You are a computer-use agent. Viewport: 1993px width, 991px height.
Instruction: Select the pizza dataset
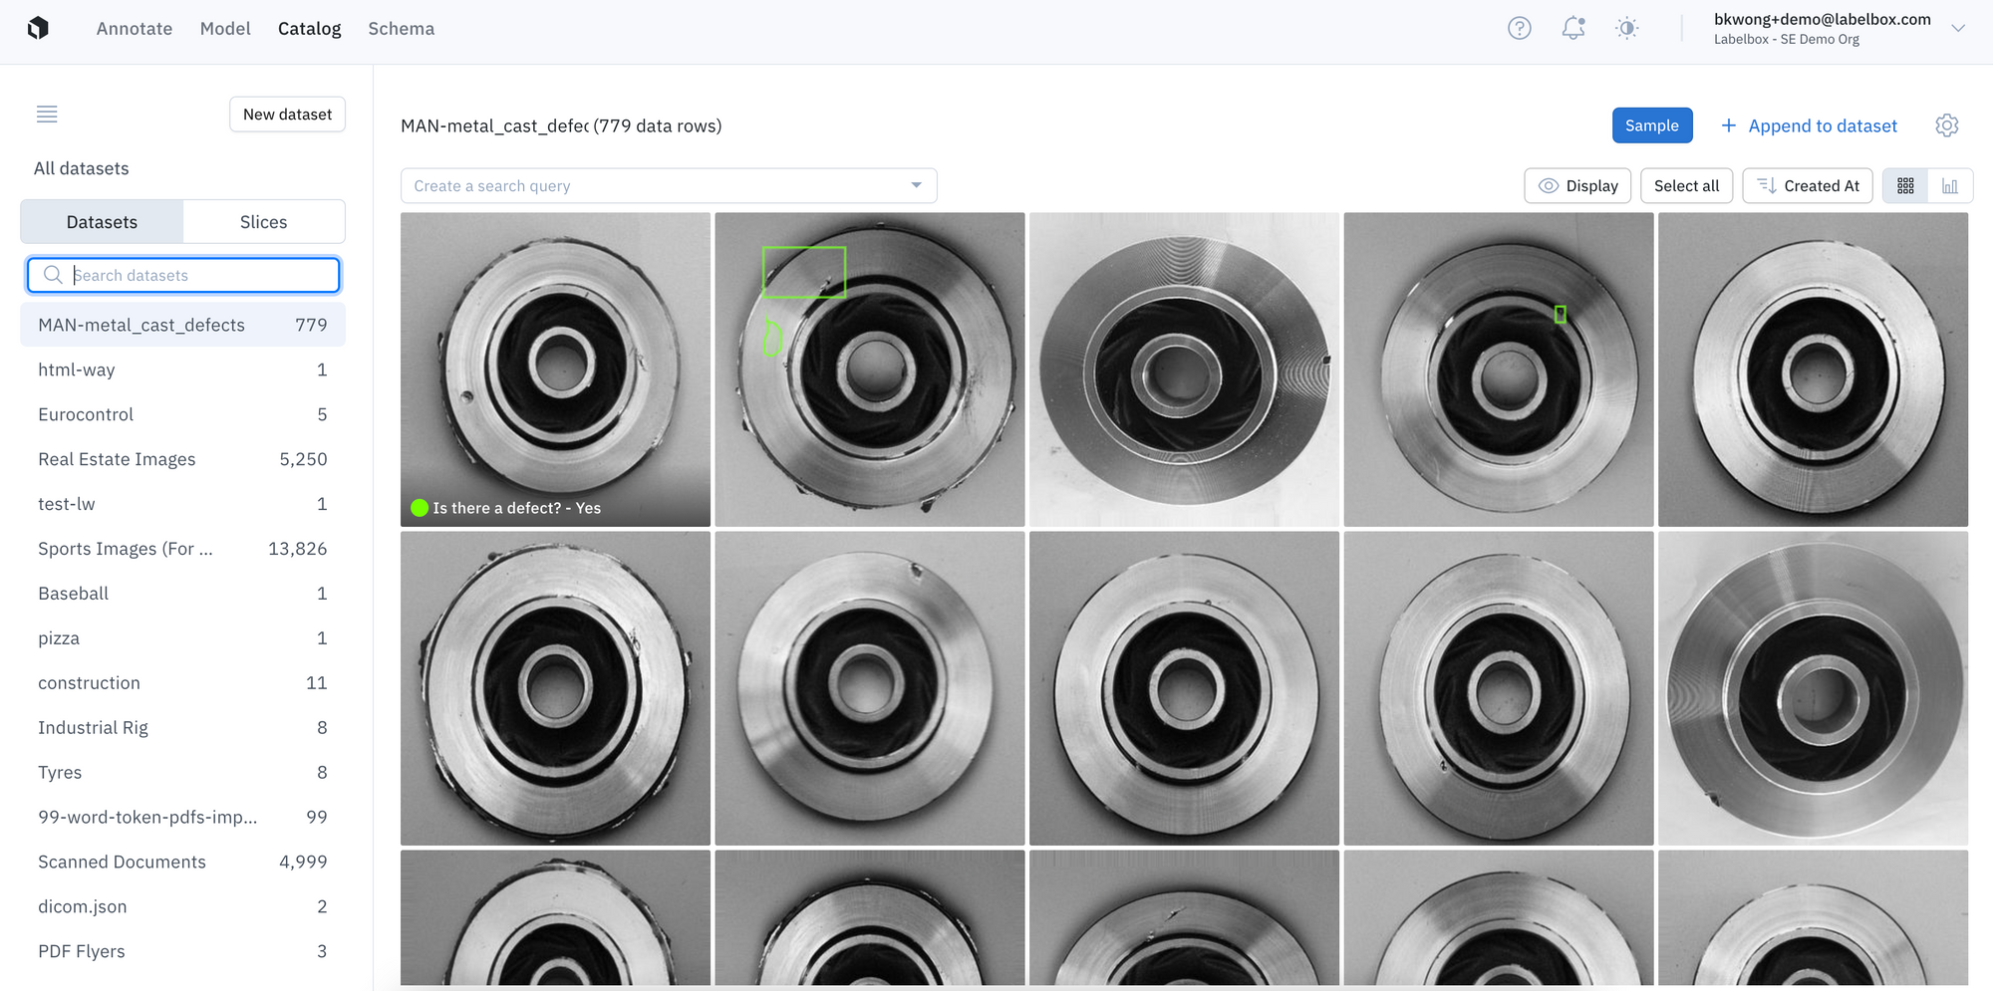(x=183, y=638)
